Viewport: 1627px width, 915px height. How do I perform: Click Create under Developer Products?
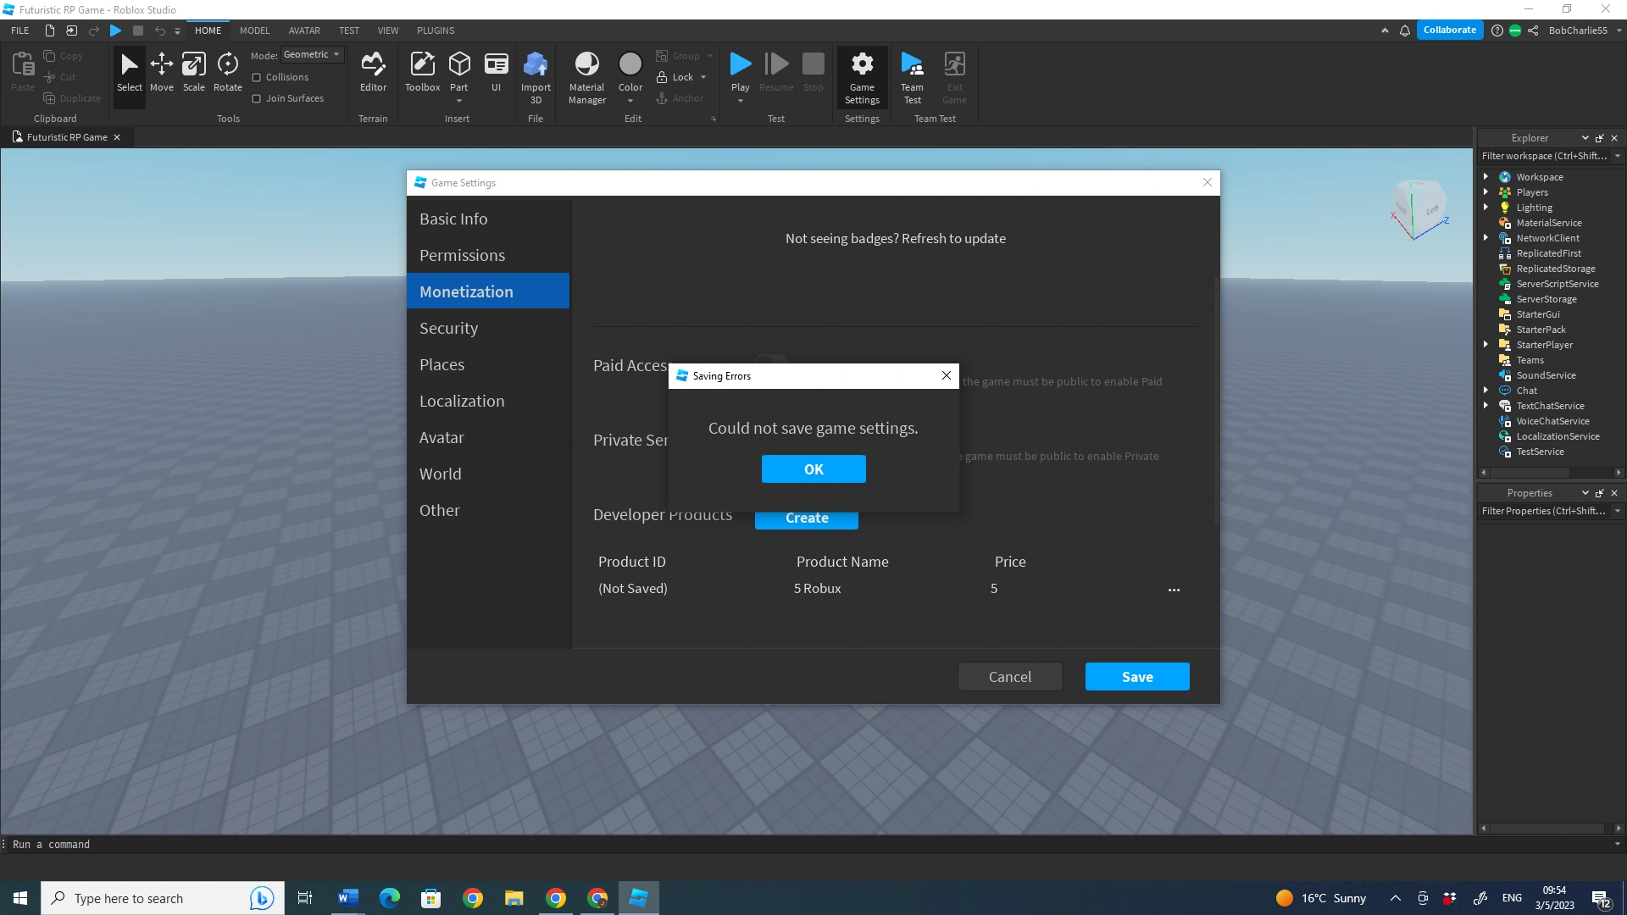[806, 518]
